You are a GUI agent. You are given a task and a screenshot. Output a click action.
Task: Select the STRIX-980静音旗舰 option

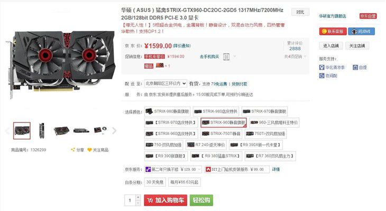click(168, 111)
